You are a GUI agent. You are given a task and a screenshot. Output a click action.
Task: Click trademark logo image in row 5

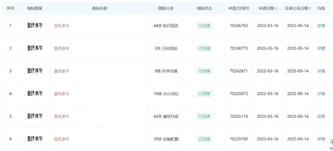coord(35,116)
